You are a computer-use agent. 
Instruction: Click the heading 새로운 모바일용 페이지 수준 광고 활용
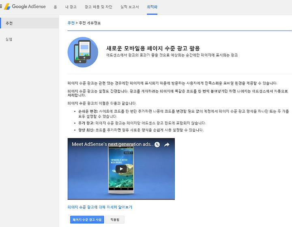[x=153, y=48]
